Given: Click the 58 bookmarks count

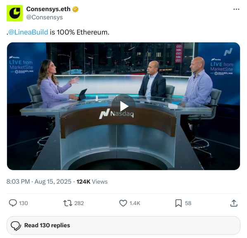Looking at the screenshot, I should coord(188,203).
